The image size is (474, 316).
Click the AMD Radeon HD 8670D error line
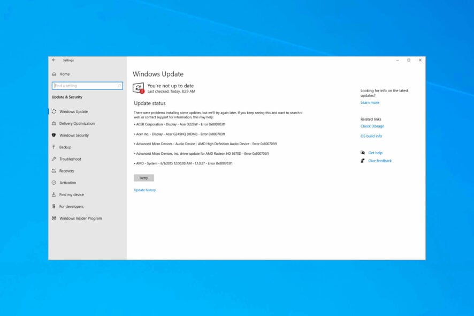point(201,154)
